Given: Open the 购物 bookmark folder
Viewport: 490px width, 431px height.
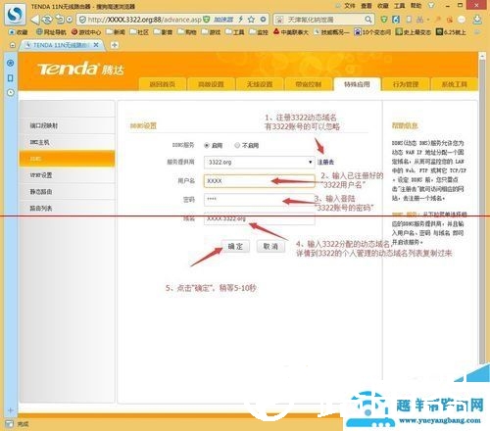Looking at the screenshot, I should (187, 32).
